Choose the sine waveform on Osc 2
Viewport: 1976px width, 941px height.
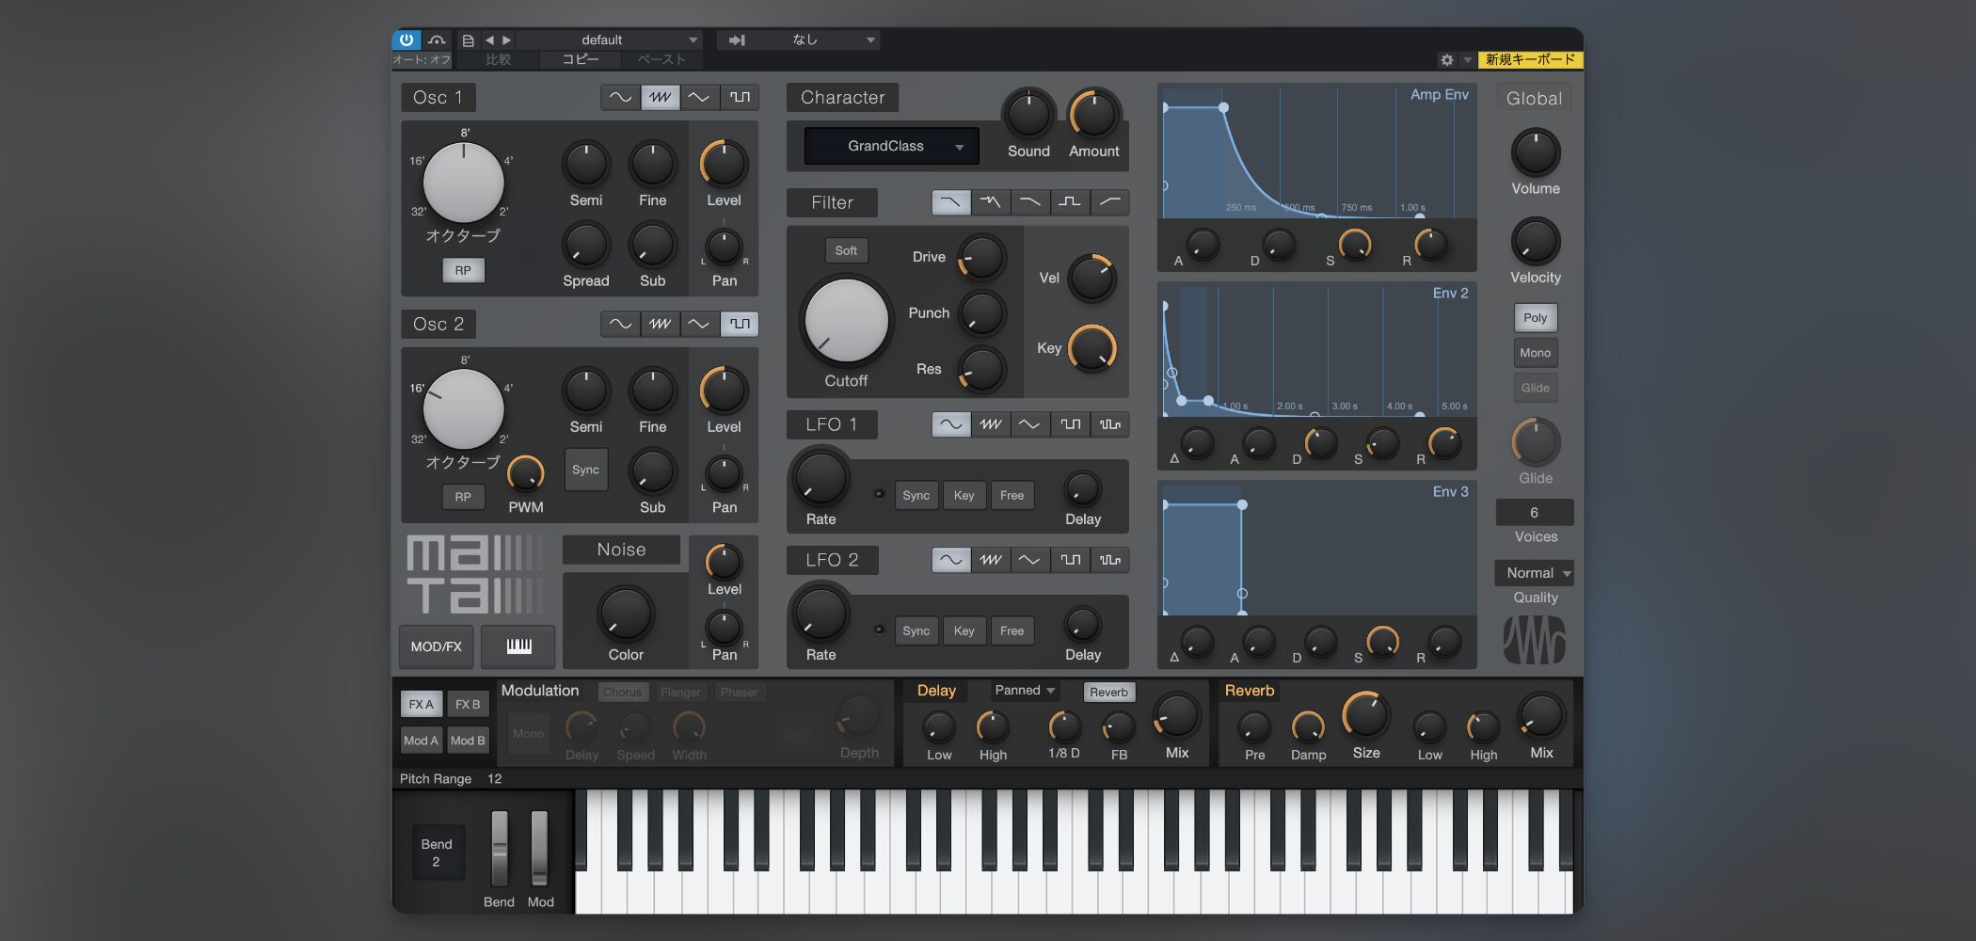click(x=620, y=324)
